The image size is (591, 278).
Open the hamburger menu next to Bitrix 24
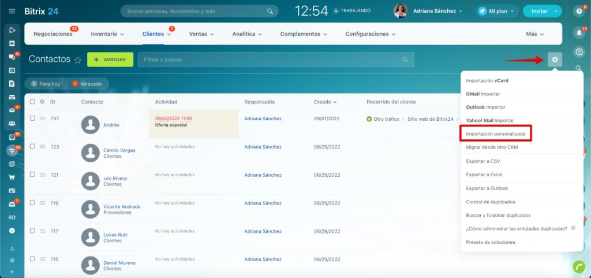coord(12,11)
